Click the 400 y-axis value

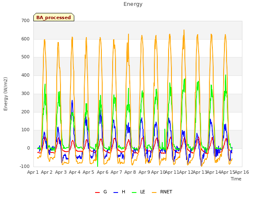click(x=25, y=75)
